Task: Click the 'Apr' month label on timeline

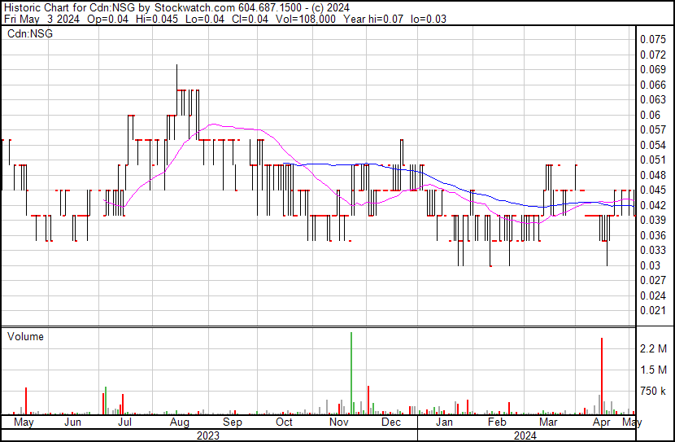Action: click(x=601, y=422)
